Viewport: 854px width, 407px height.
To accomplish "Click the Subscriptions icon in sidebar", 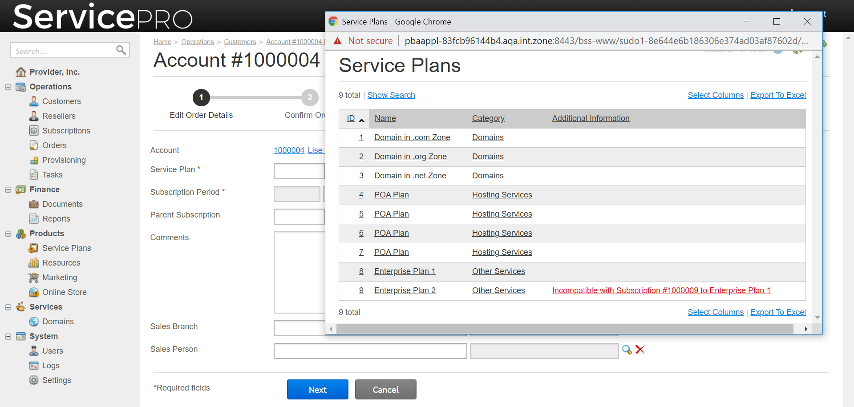I will point(34,131).
